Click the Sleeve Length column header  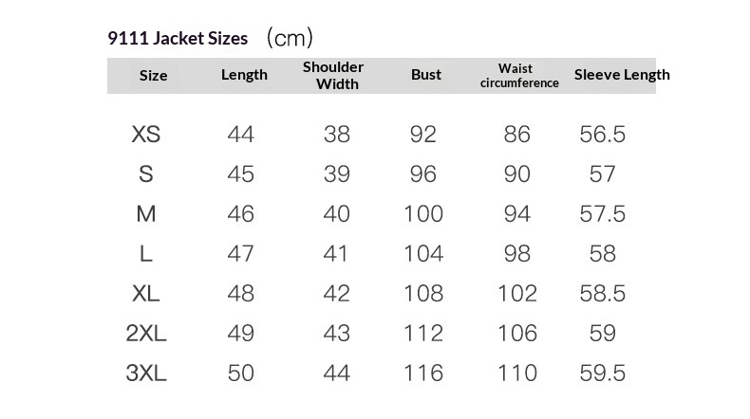point(622,75)
